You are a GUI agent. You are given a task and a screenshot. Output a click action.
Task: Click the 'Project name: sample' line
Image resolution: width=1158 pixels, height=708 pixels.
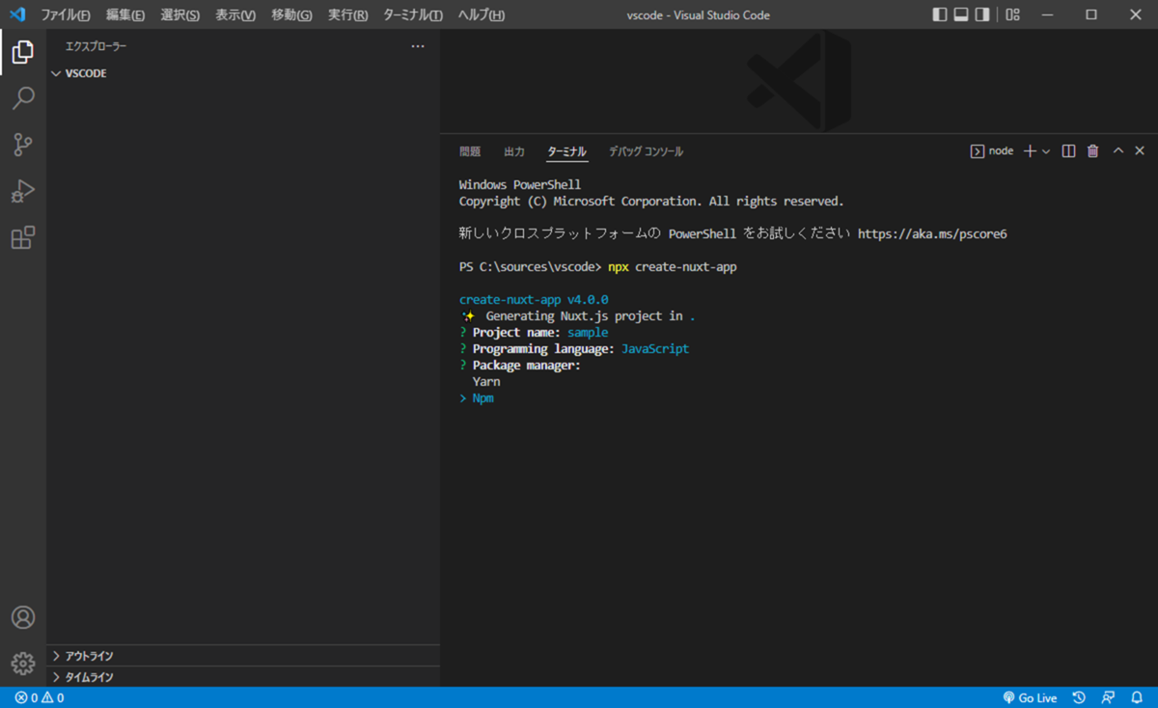coord(534,333)
